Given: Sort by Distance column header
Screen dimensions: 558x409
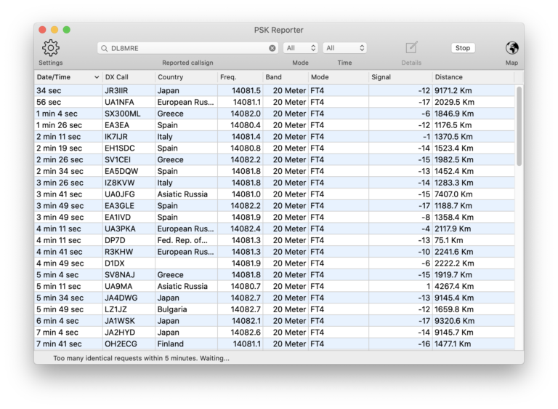Looking at the screenshot, I should 473,77.
